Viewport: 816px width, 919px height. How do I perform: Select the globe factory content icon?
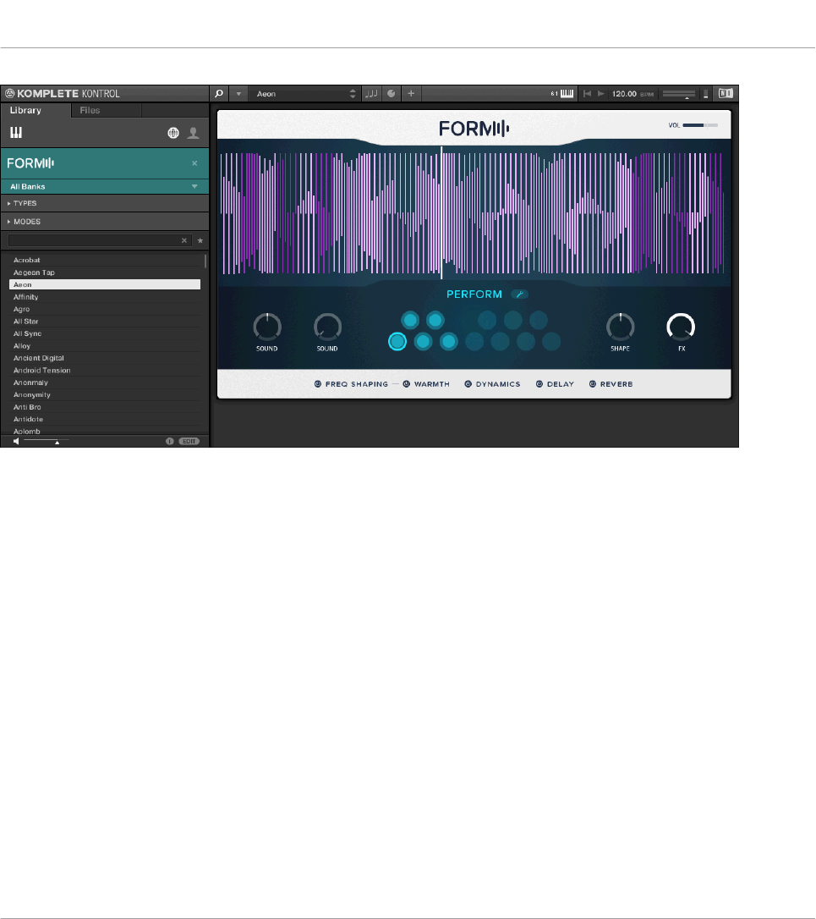(173, 133)
